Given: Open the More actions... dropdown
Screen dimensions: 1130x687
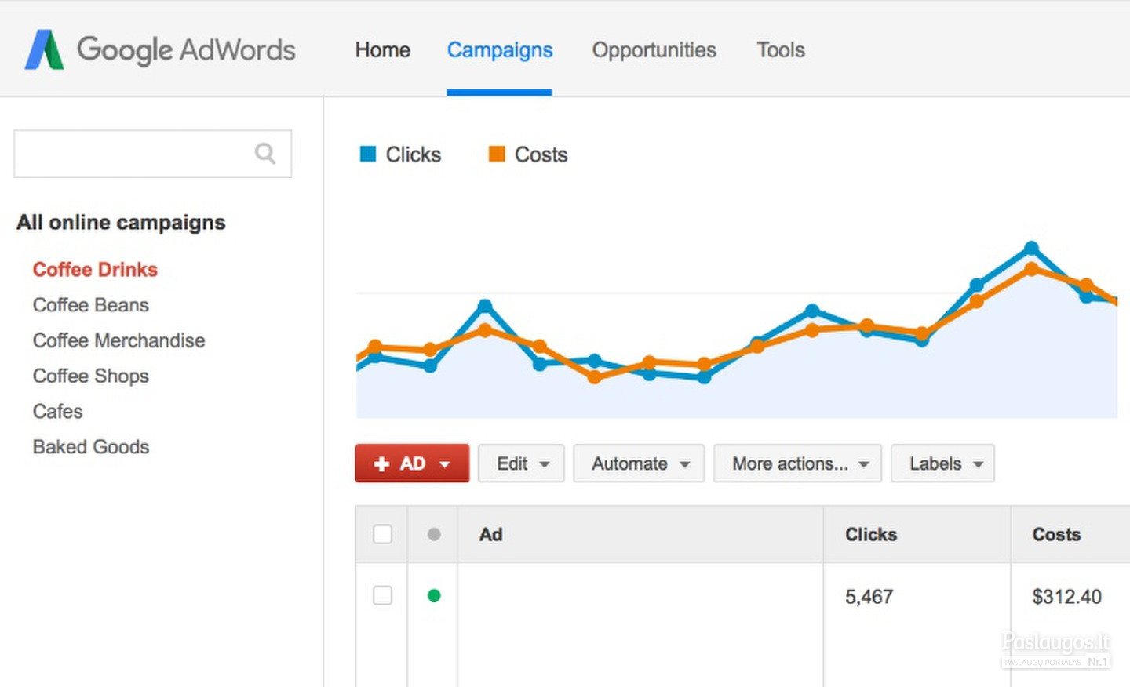Looking at the screenshot, I should (x=797, y=463).
